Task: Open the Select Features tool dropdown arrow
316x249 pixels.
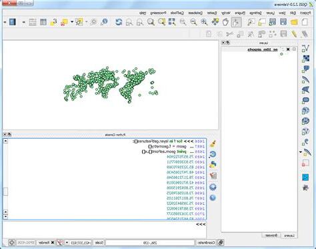Action: click(72, 22)
